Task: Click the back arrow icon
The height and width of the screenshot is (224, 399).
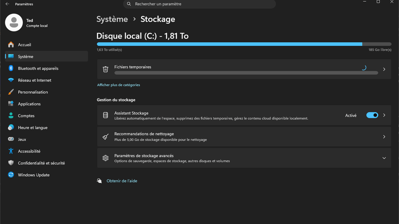Action: point(7,4)
